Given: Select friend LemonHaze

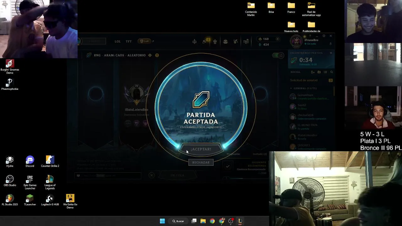Looking at the screenshot, I should tap(311, 97).
